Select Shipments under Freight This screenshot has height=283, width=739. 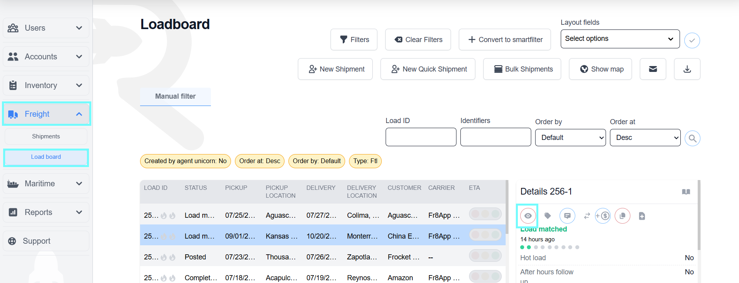(46, 136)
